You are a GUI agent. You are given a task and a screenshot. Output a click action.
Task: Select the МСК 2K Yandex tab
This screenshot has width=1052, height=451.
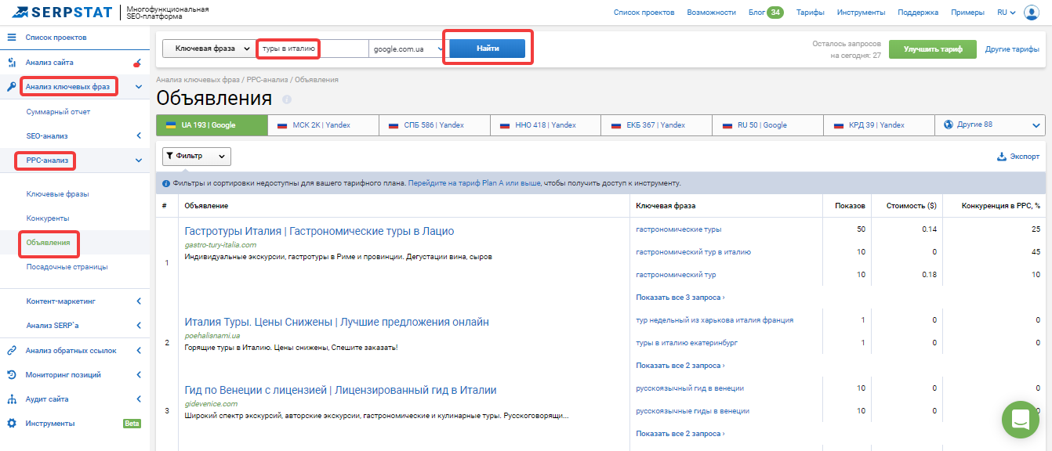pyautogui.click(x=323, y=124)
